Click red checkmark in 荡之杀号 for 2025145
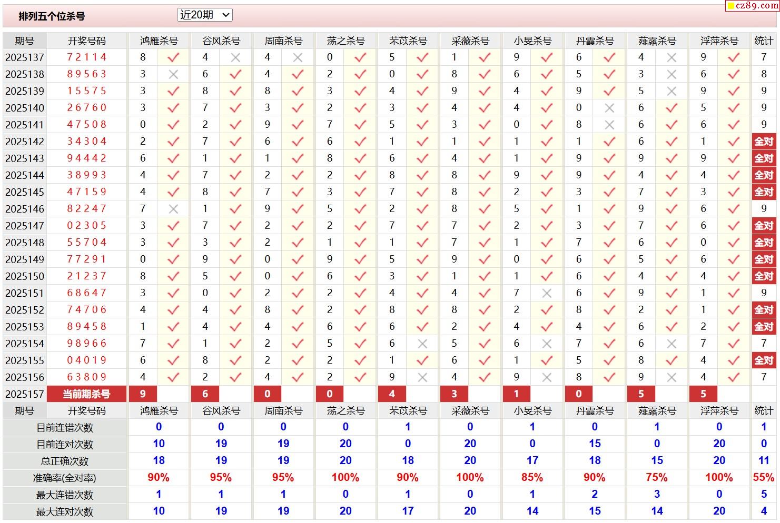Screen dimensions: 780x523 coord(360,192)
